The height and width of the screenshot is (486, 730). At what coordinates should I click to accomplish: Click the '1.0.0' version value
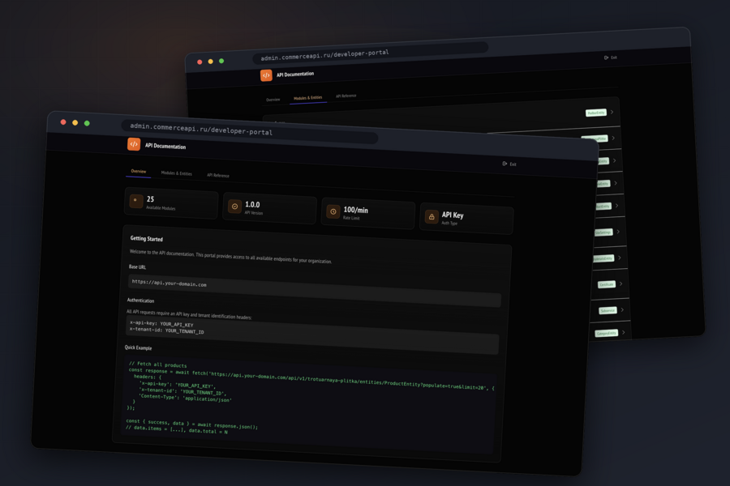[x=252, y=205]
